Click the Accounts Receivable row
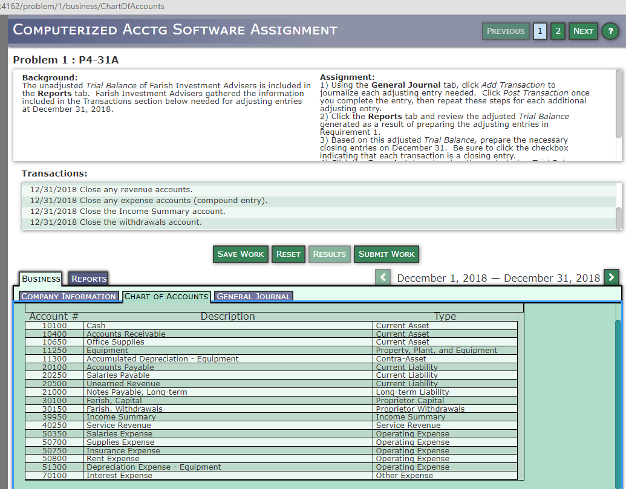The image size is (626, 489). 271,334
